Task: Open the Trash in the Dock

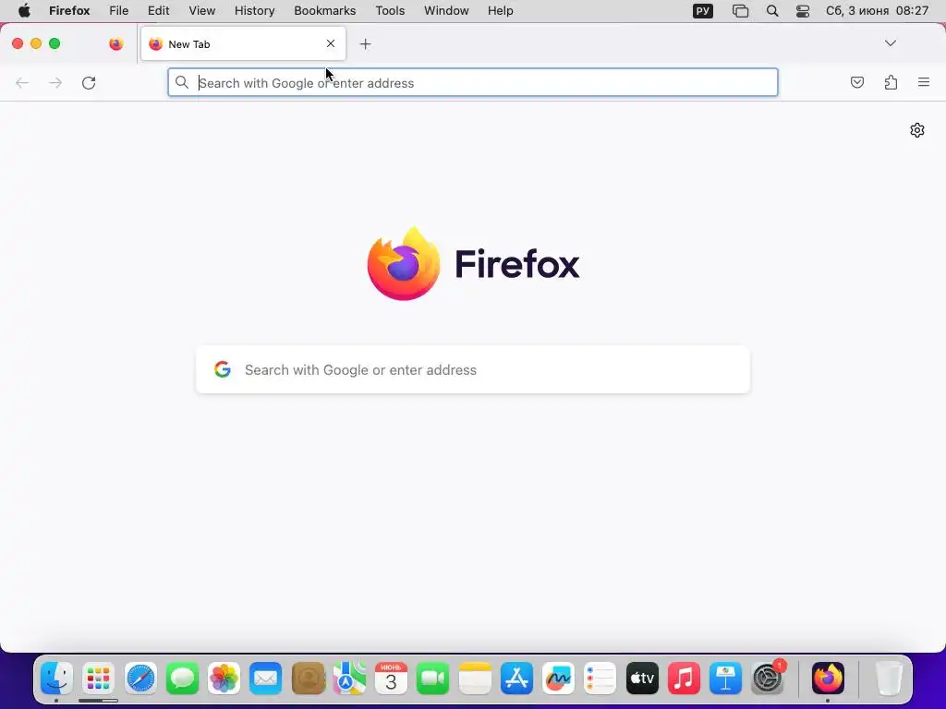Action: (889, 679)
